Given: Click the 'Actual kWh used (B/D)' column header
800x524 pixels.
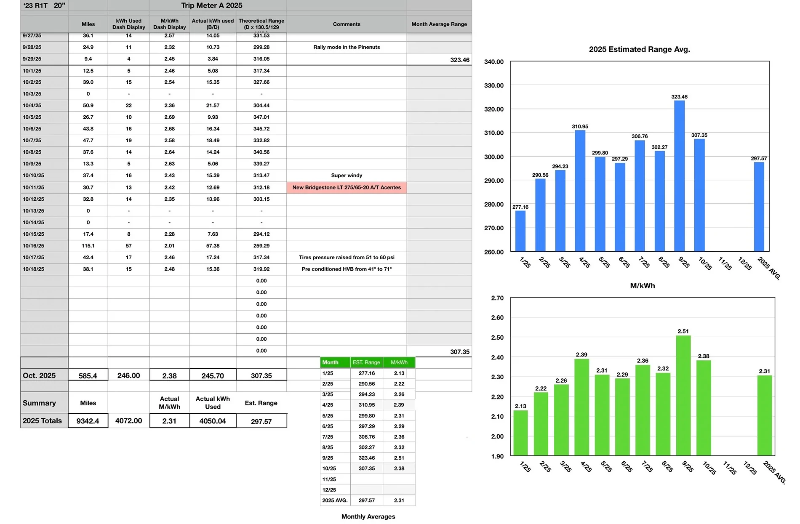Looking at the screenshot, I should 213,24.
